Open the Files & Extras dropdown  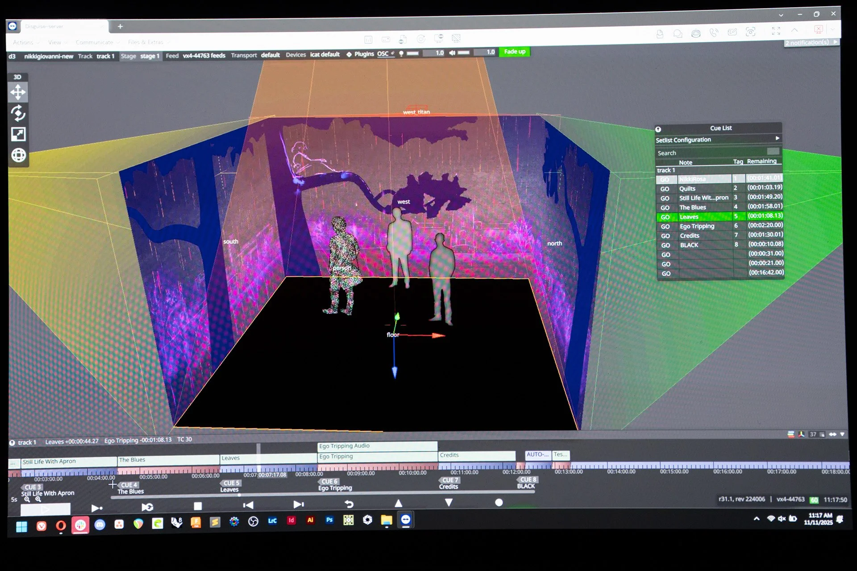pyautogui.click(x=149, y=42)
